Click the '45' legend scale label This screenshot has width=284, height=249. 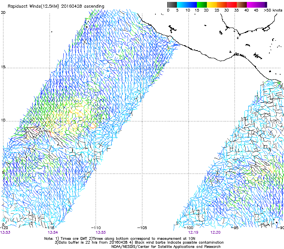point(256,10)
